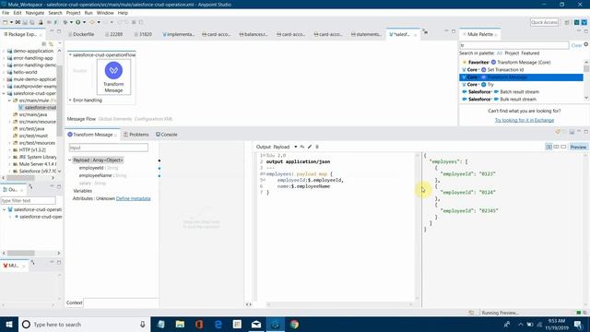Open the File menu
The image size is (590, 332).
point(6,13)
